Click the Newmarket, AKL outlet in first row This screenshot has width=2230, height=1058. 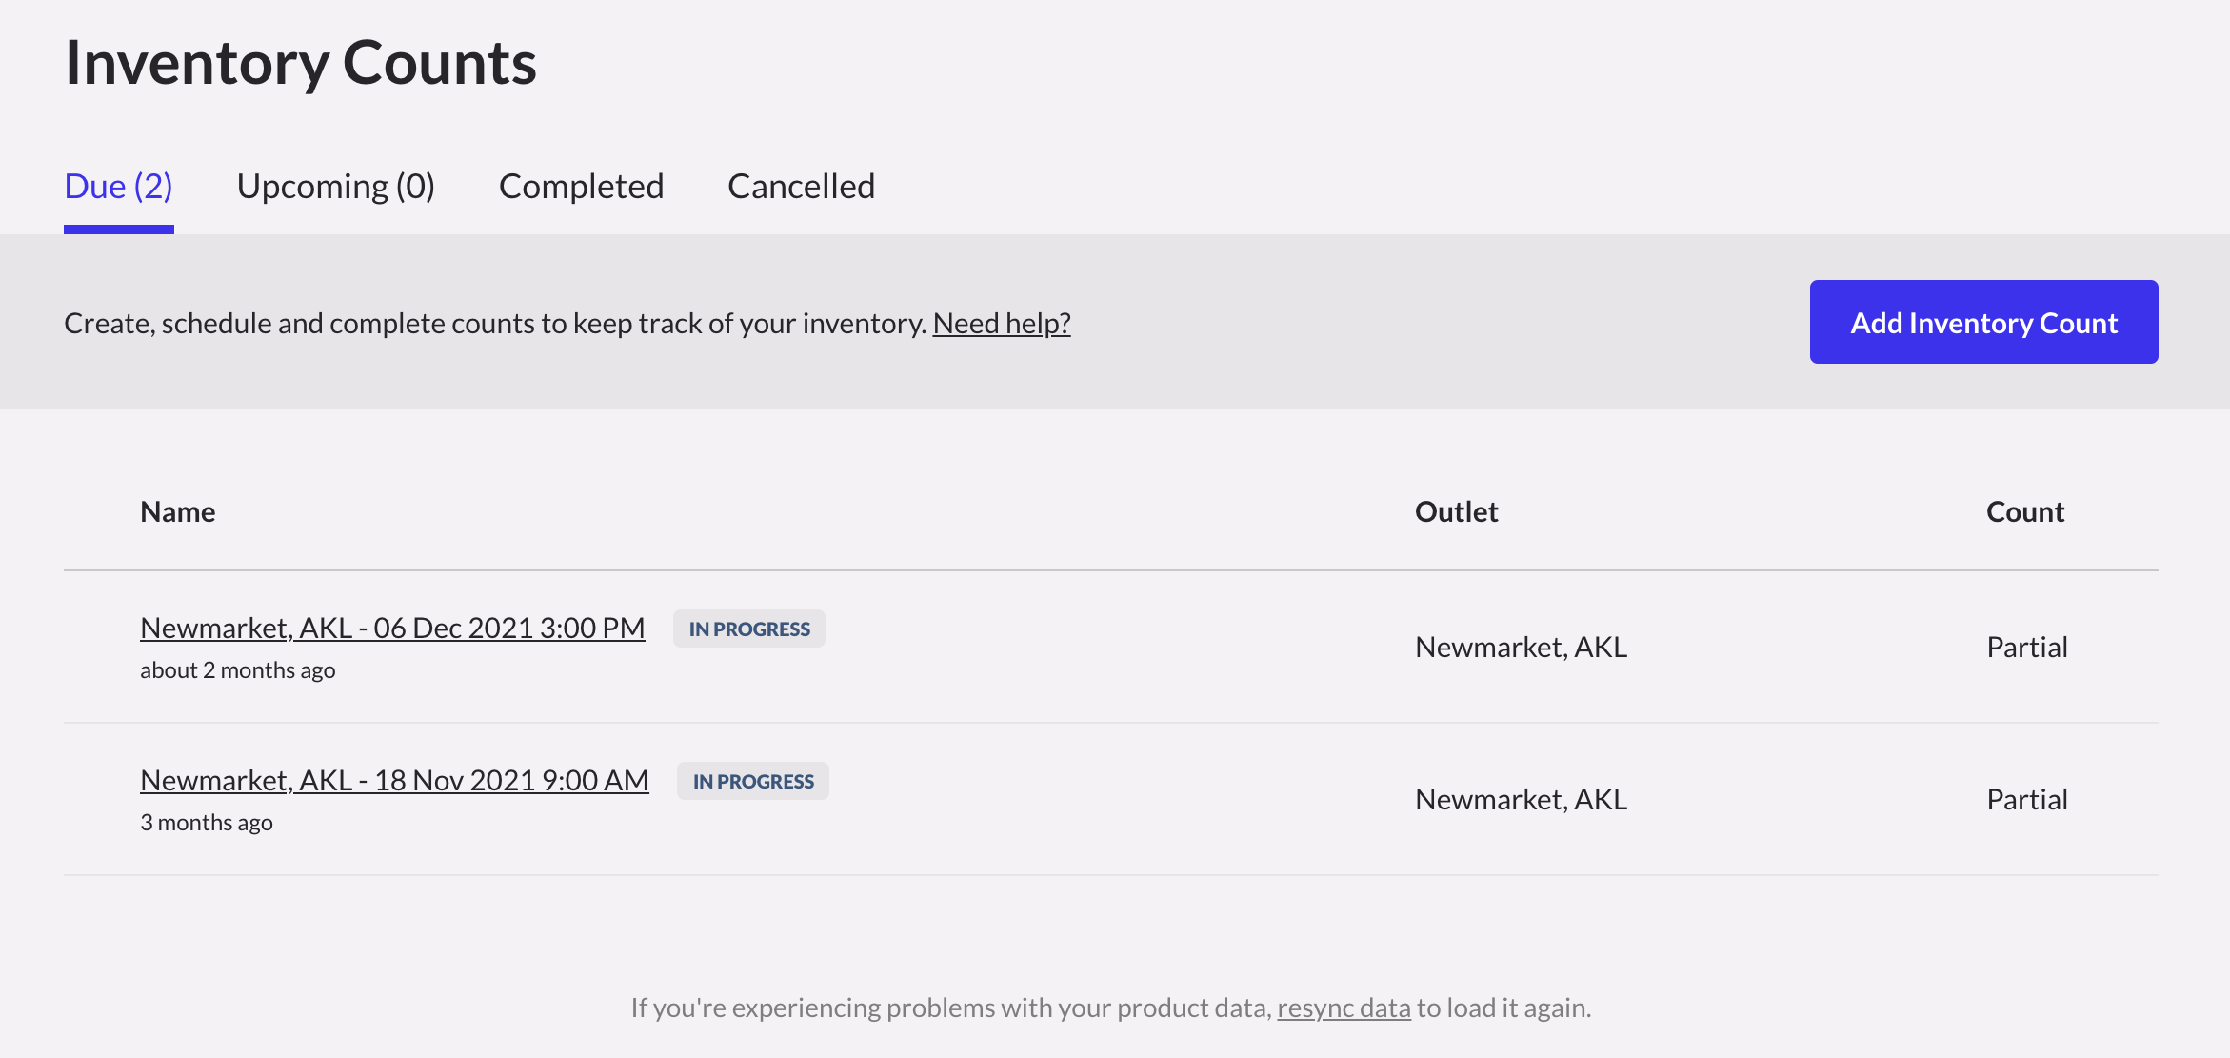1521,647
